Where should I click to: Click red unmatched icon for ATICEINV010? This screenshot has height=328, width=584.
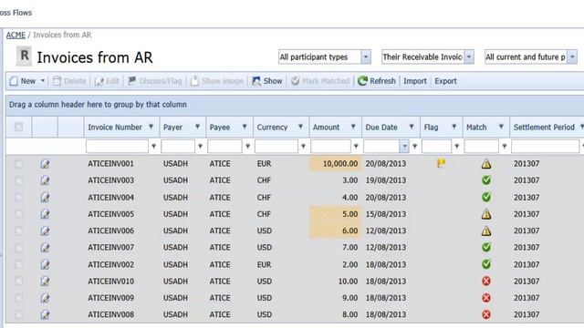pos(486,282)
